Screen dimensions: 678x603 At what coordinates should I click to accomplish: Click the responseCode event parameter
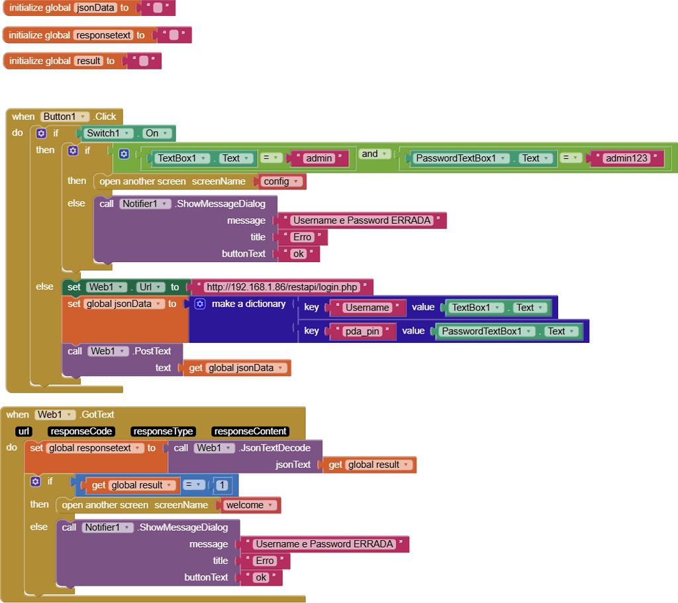(81, 432)
